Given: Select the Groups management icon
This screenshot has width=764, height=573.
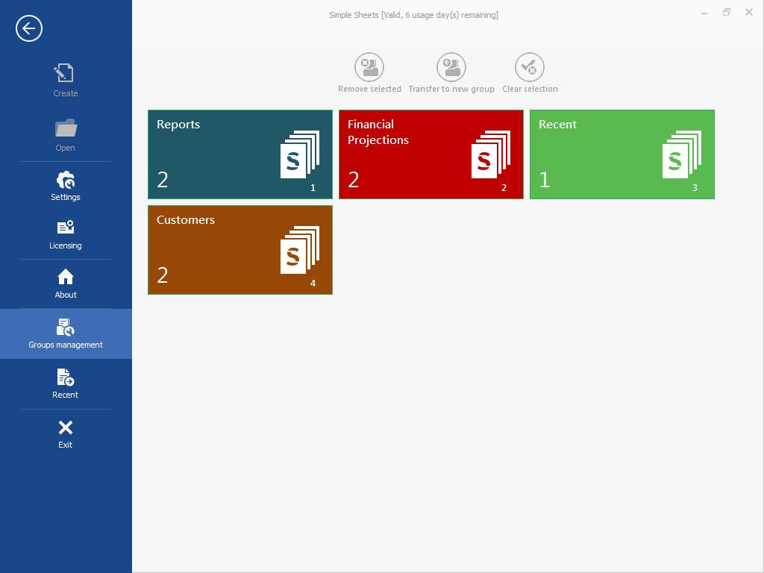Looking at the screenshot, I should coord(66,327).
